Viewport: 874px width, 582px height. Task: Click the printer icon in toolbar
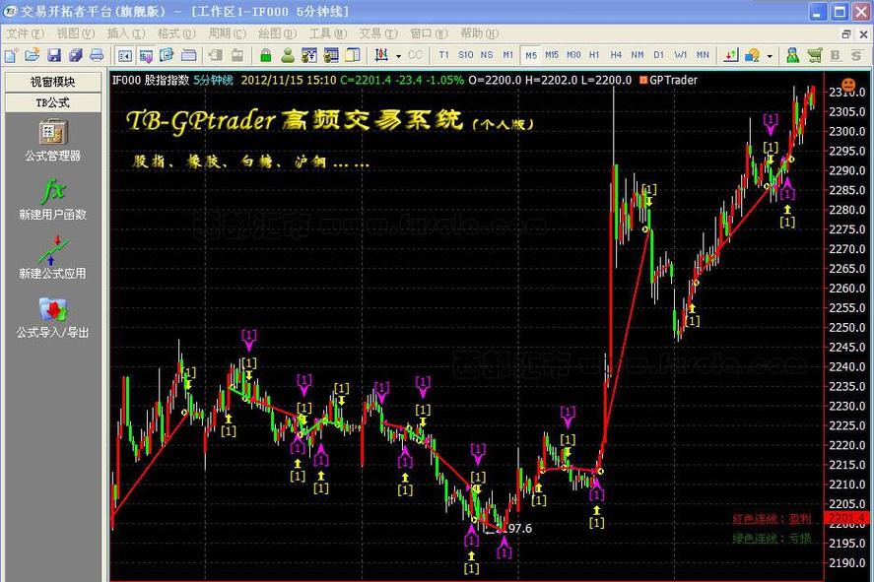(97, 55)
